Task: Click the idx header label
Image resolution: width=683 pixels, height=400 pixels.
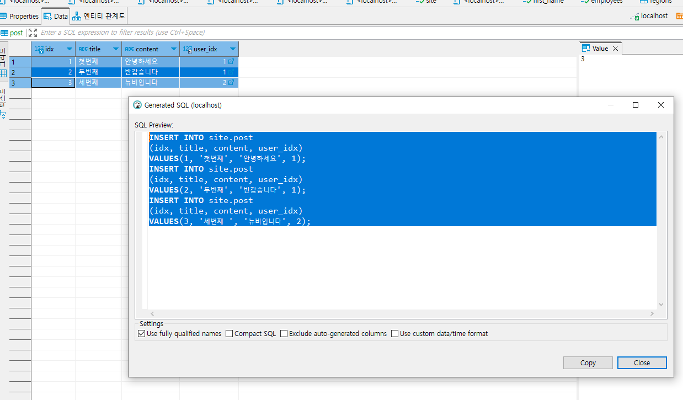Action: 50,49
